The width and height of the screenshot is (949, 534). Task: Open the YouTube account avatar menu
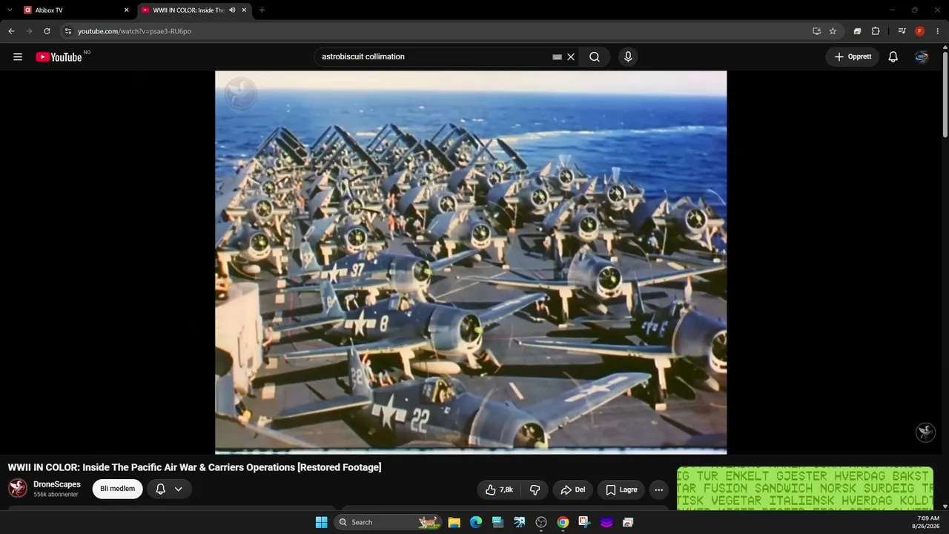(922, 57)
